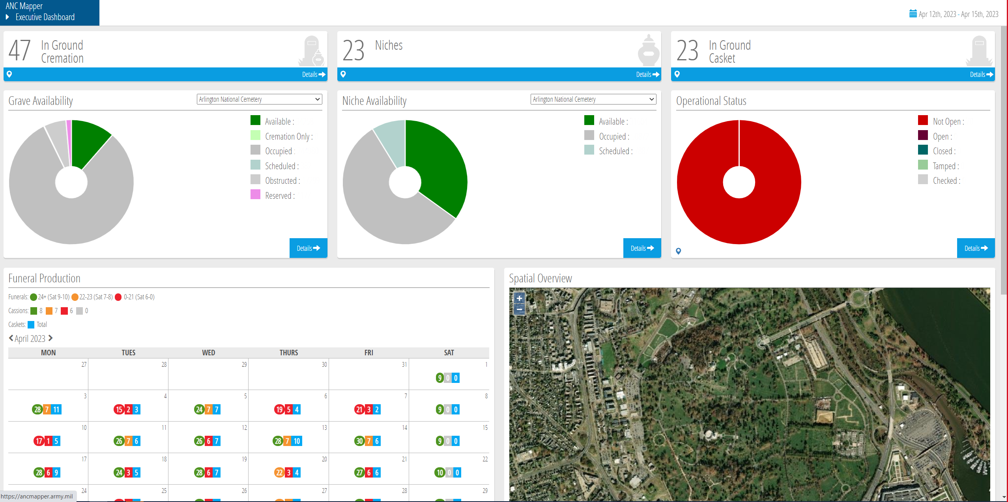Click Details button in Operational Status panel
This screenshot has height=502, width=1008.
[x=976, y=248]
